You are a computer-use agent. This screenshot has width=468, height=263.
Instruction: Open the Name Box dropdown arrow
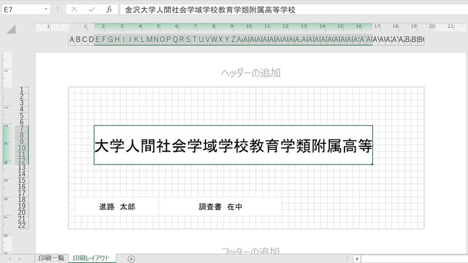pos(46,9)
